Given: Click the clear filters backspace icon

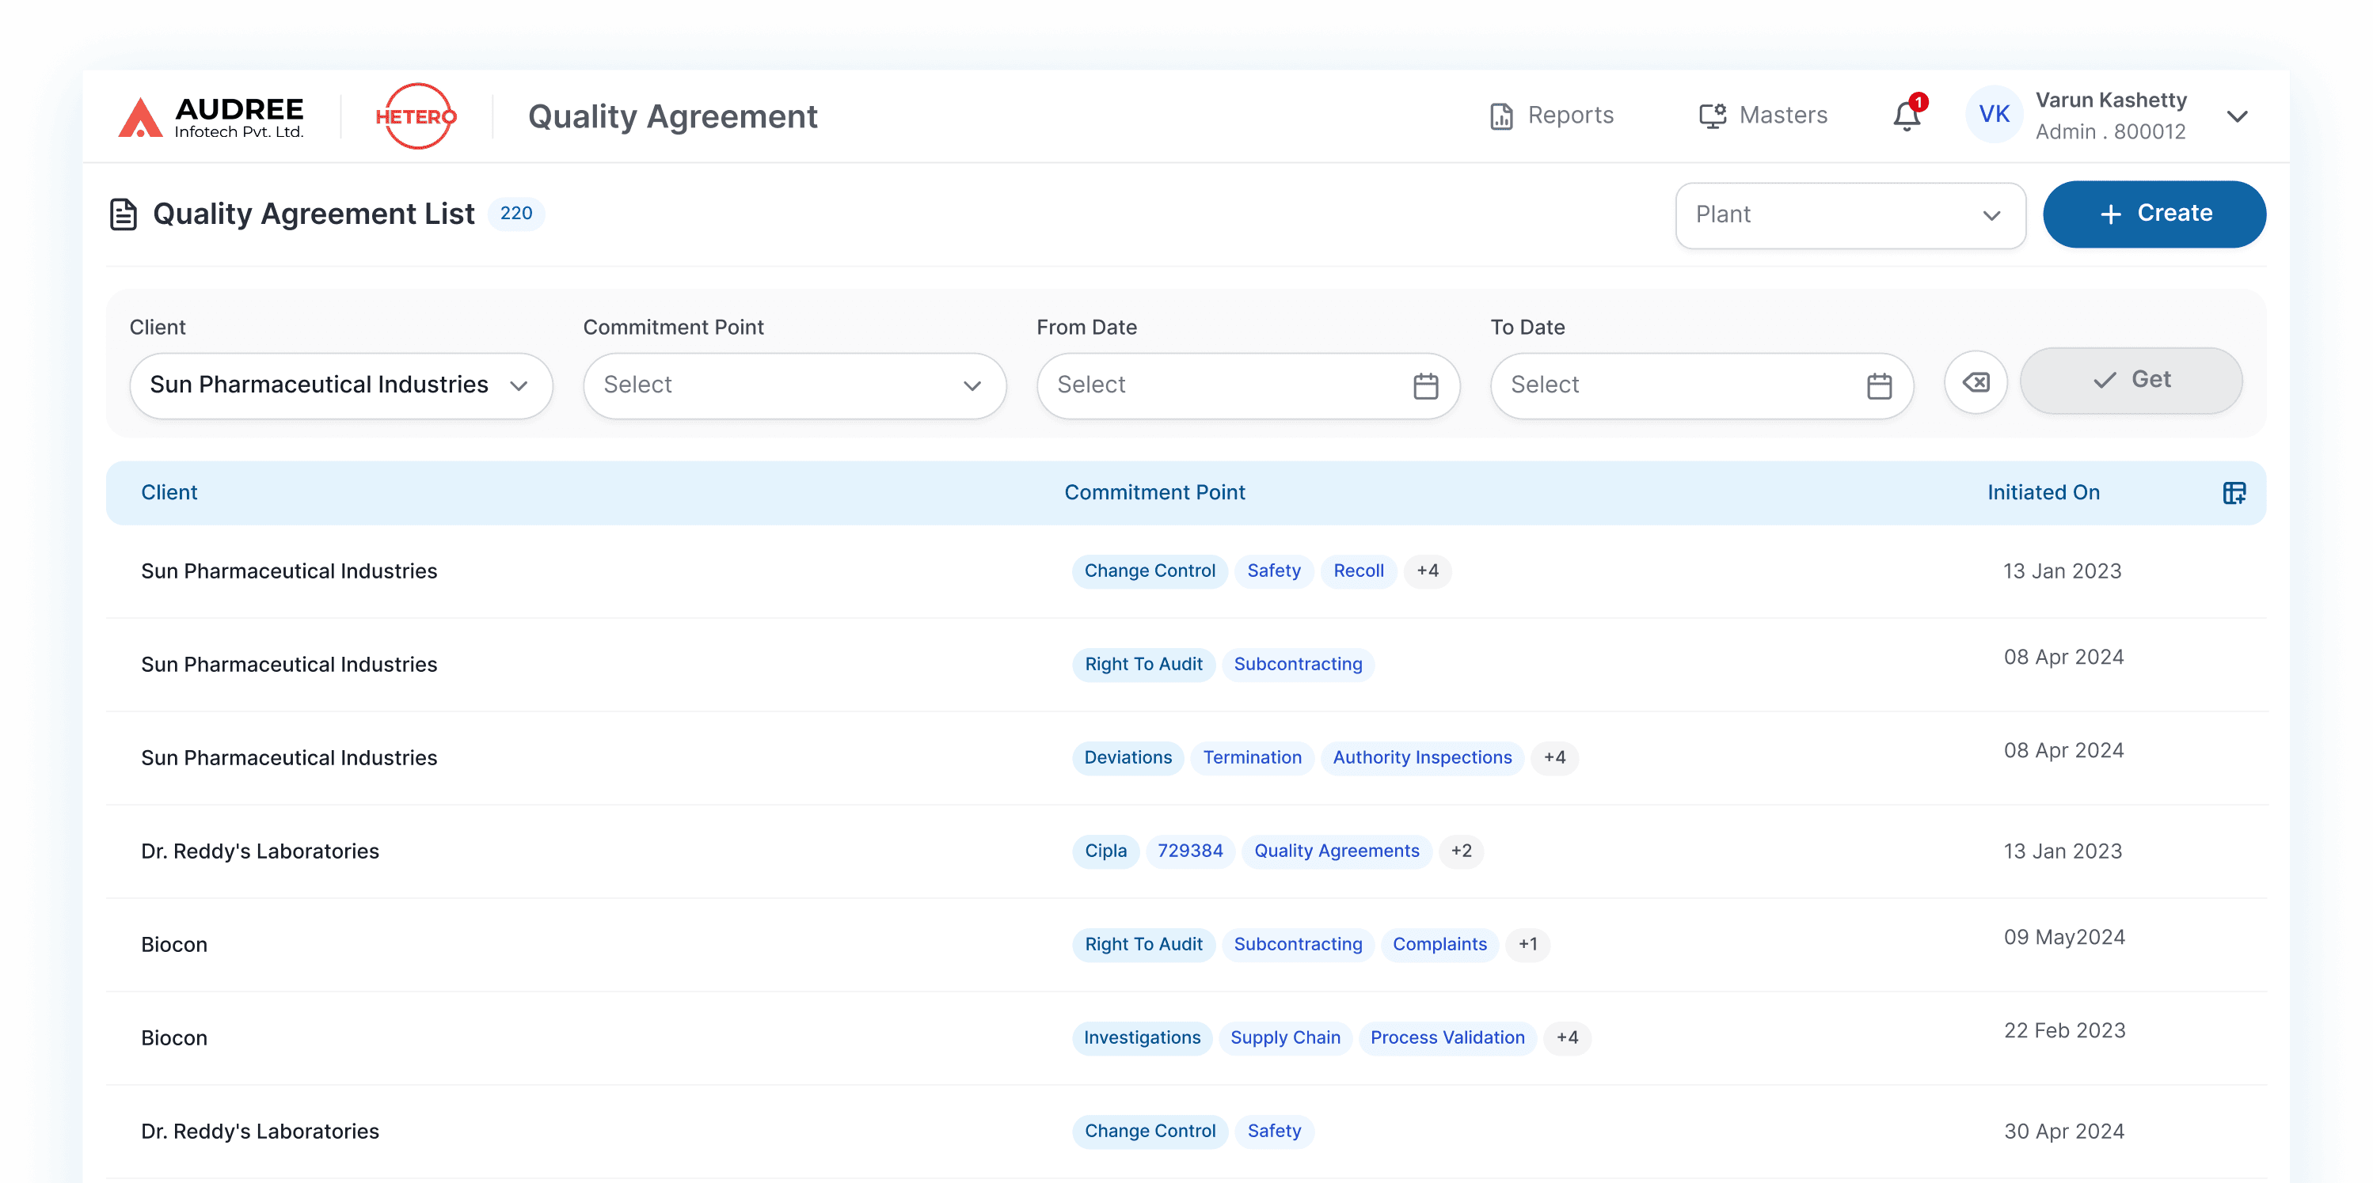Looking at the screenshot, I should 1975,382.
